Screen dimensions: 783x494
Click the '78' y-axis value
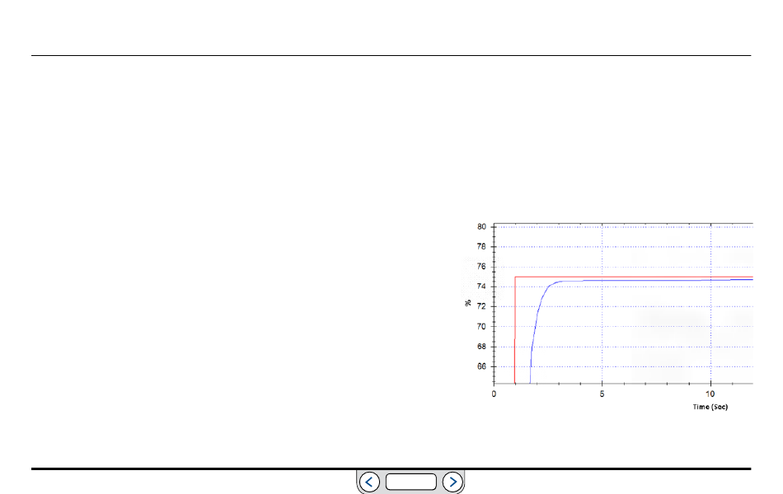pyautogui.click(x=481, y=246)
